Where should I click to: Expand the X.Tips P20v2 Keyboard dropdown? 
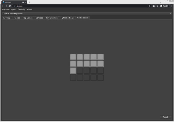(171, 14)
